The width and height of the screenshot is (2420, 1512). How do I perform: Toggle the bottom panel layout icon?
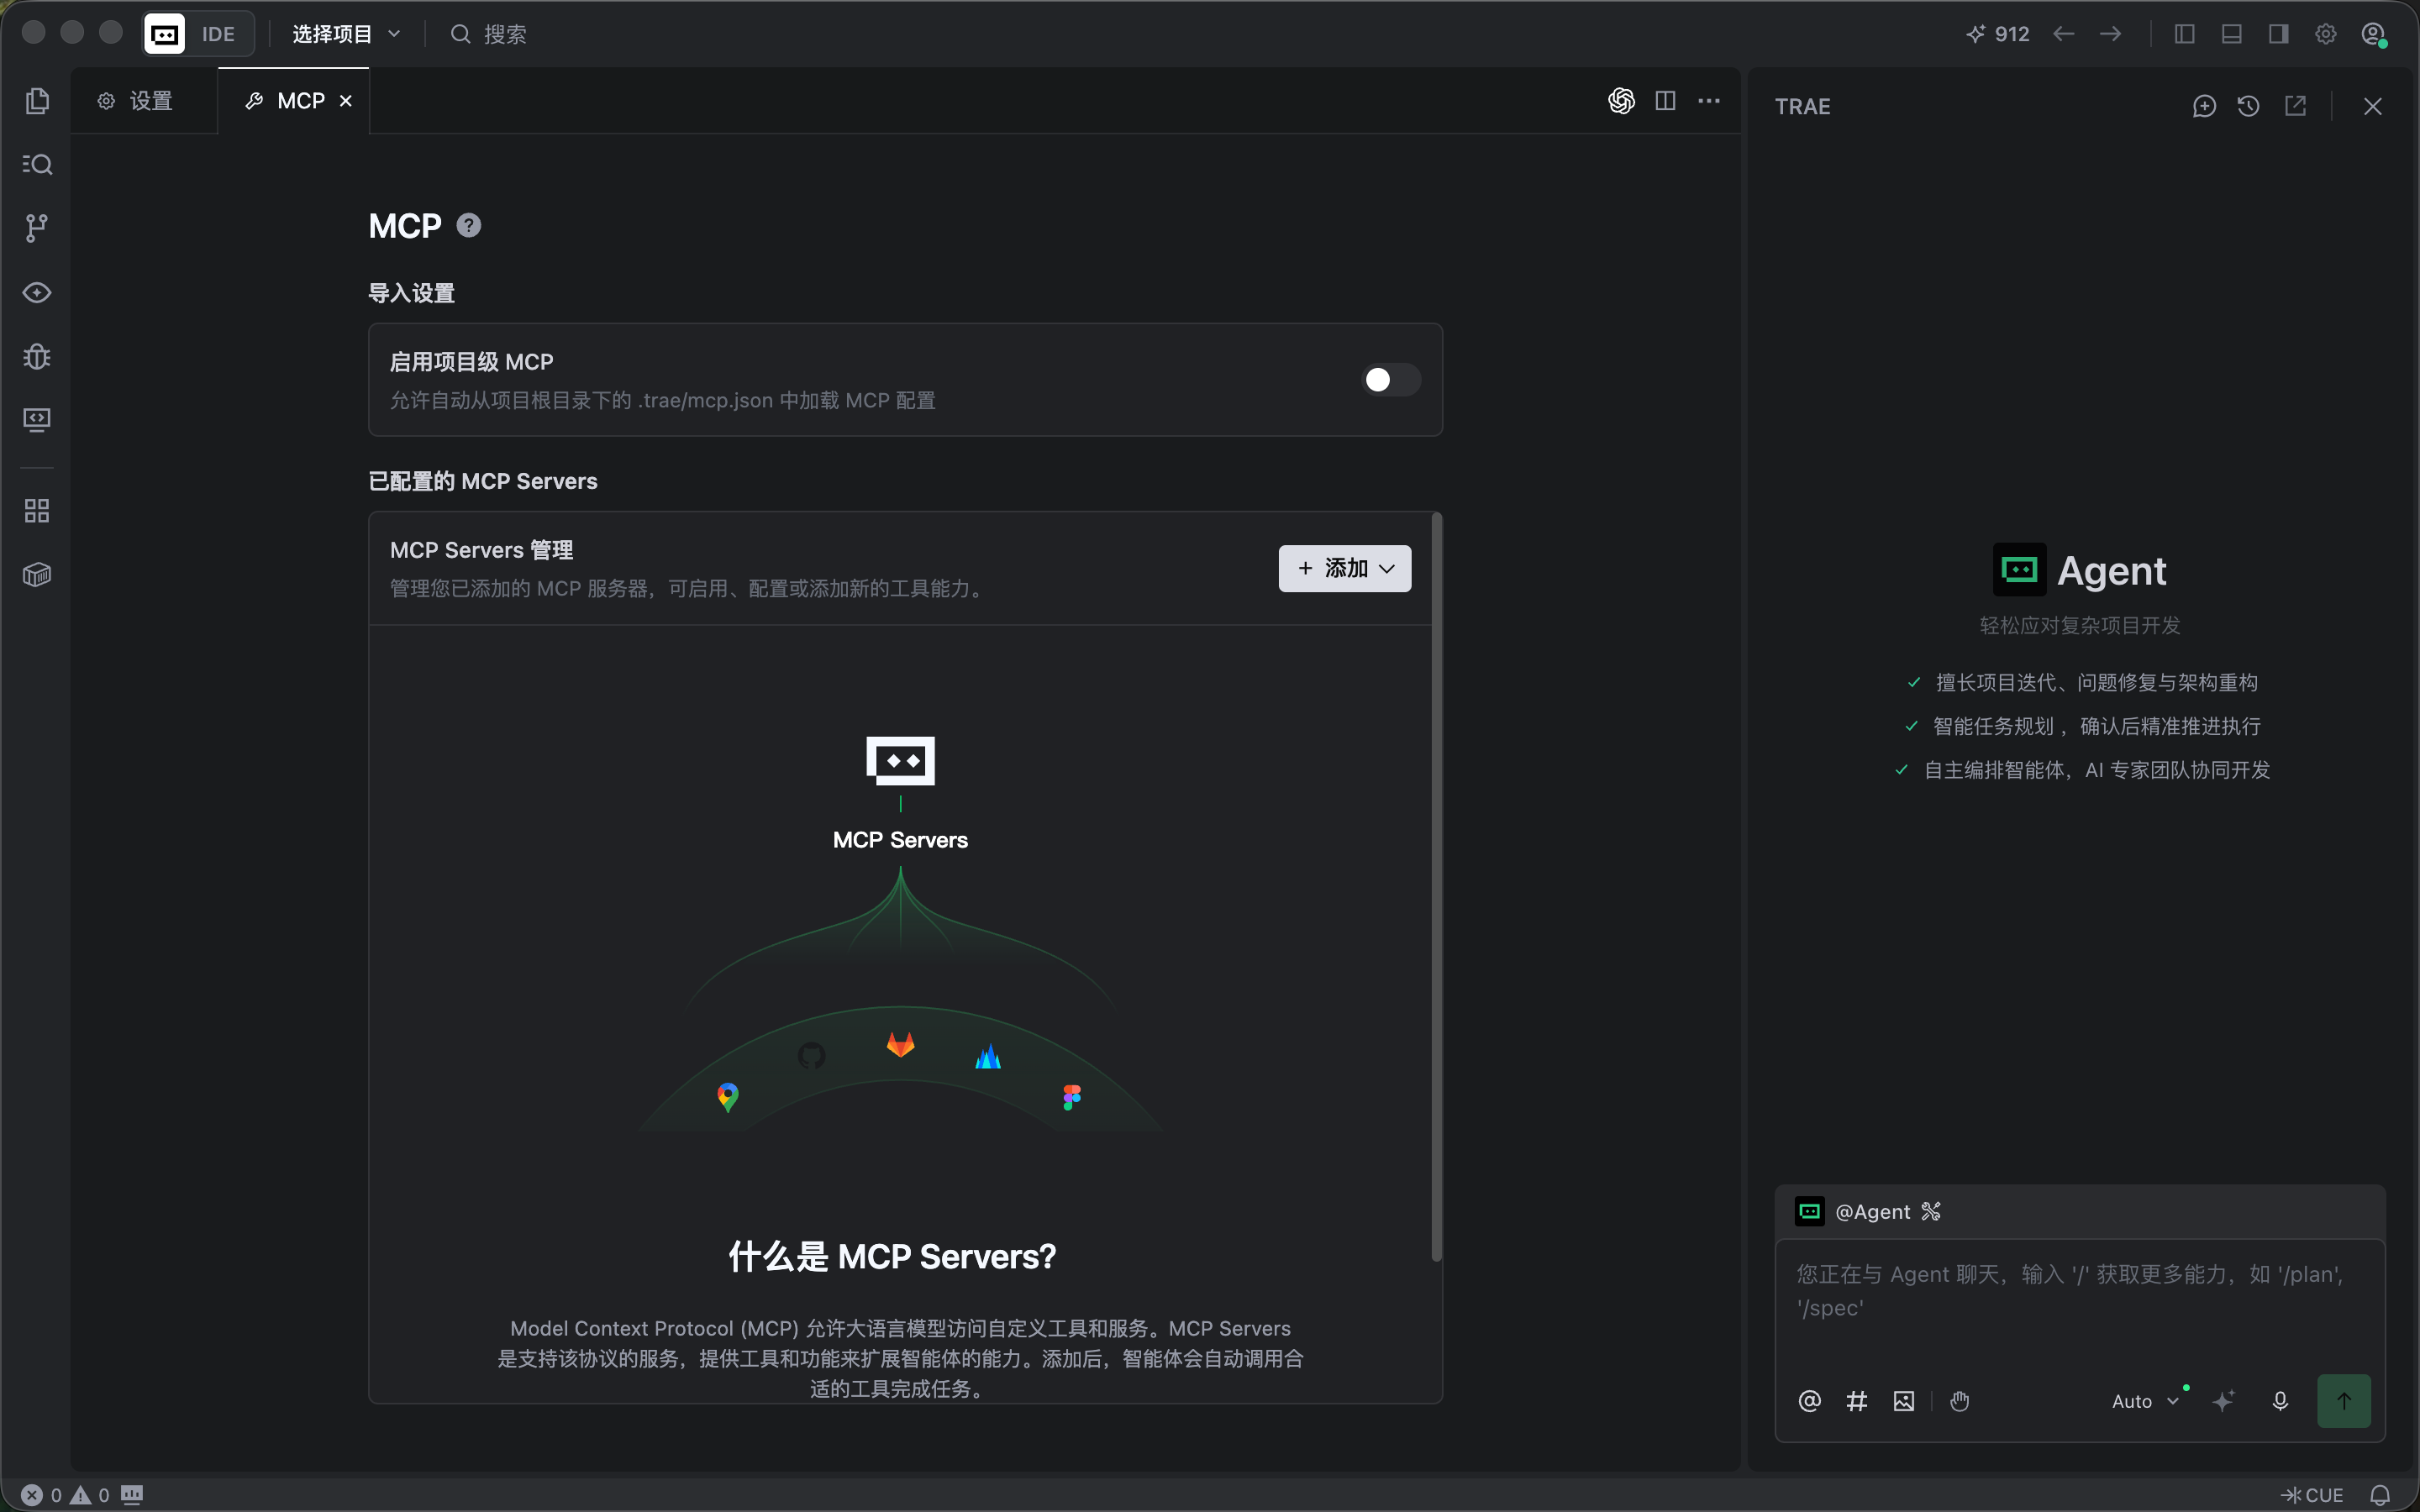[x=2232, y=34]
